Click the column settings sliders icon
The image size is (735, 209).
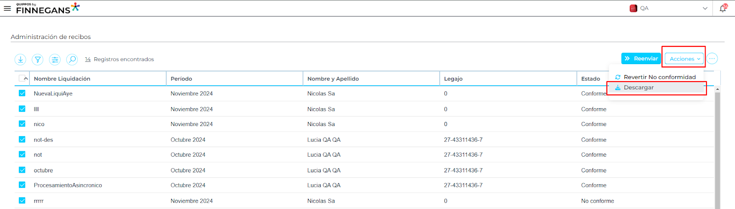tap(55, 60)
